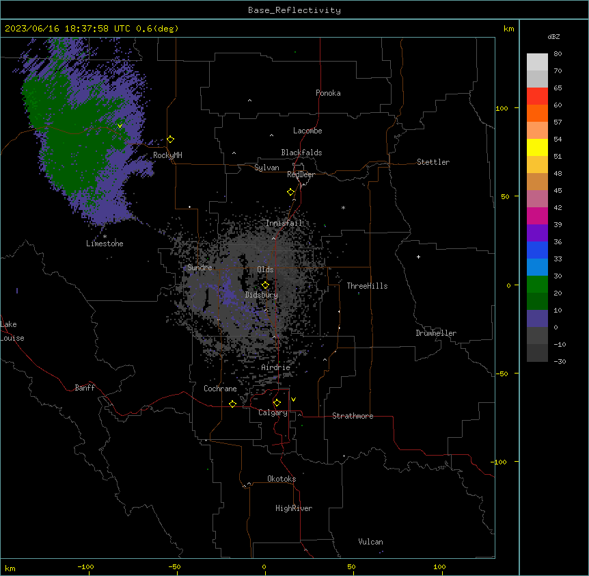Click the yellow diamond just above Calgary label
The height and width of the screenshot is (576, 589).
pyautogui.click(x=277, y=403)
